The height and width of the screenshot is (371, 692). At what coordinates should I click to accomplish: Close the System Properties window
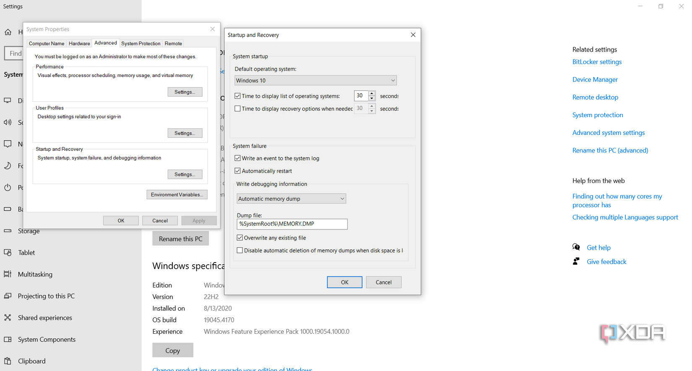coord(213,29)
